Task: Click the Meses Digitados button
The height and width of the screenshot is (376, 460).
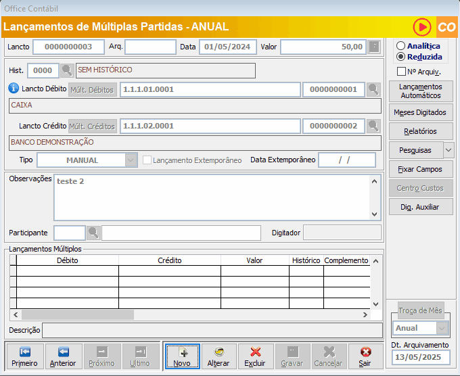Action: (421, 112)
